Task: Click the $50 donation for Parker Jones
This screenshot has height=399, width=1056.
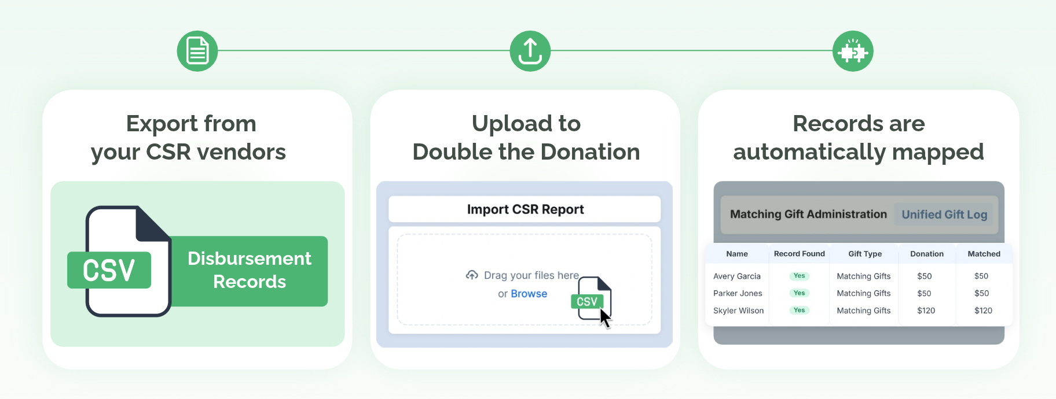Action: pos(924,293)
